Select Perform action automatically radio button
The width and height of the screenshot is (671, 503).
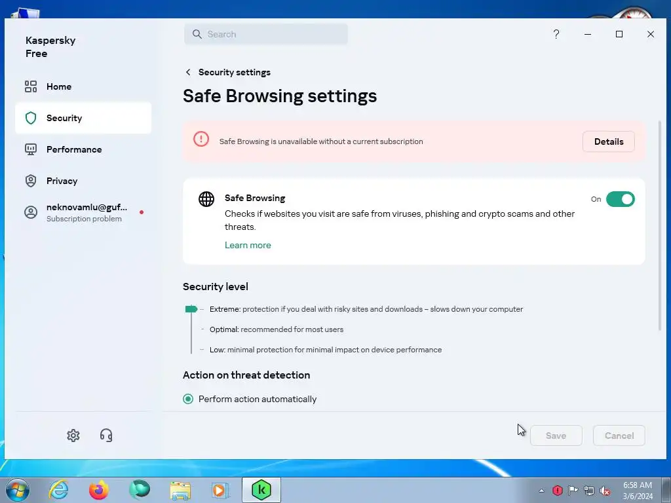pos(188,399)
